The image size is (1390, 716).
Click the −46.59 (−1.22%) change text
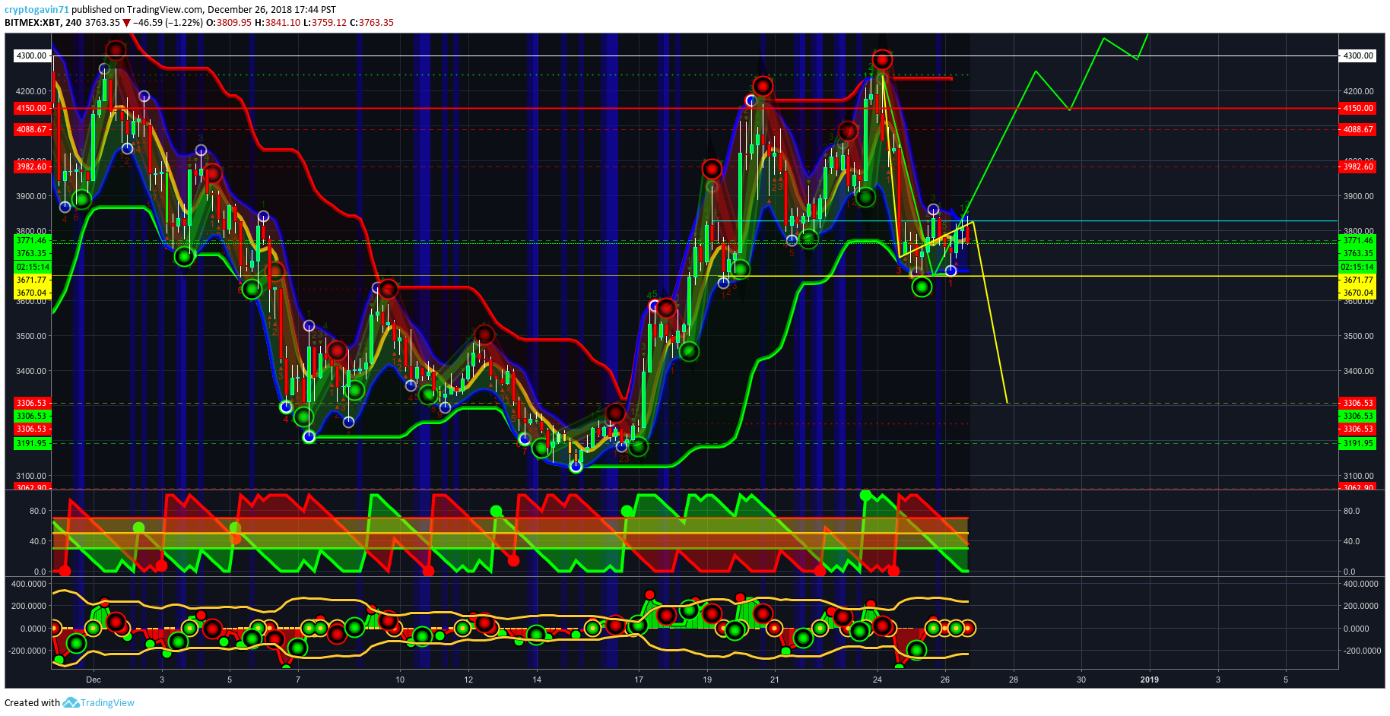tap(168, 22)
